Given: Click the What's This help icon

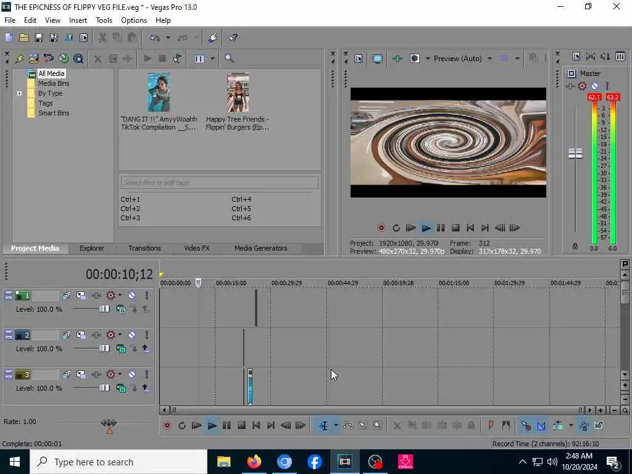Looking at the screenshot, I should [233, 38].
